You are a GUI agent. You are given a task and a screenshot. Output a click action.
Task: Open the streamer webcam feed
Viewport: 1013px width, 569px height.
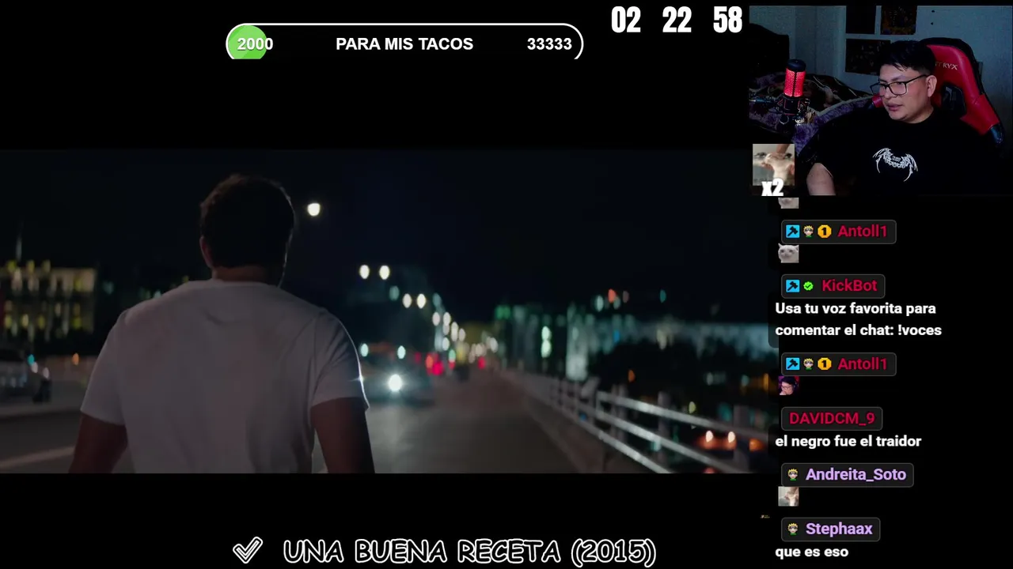tap(881, 100)
